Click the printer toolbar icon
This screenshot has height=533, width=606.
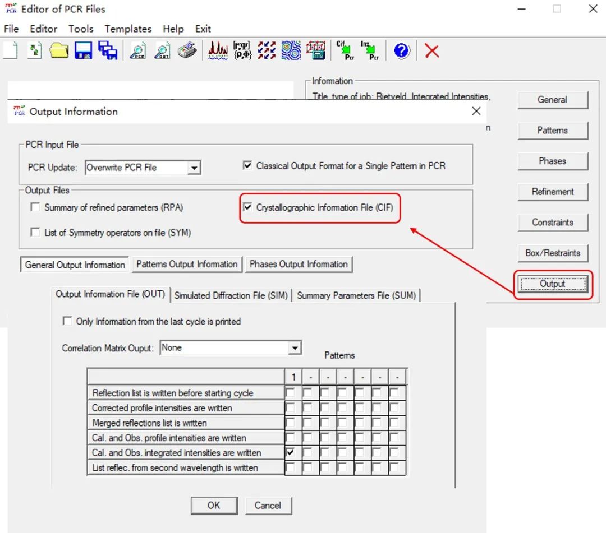pyautogui.click(x=187, y=51)
